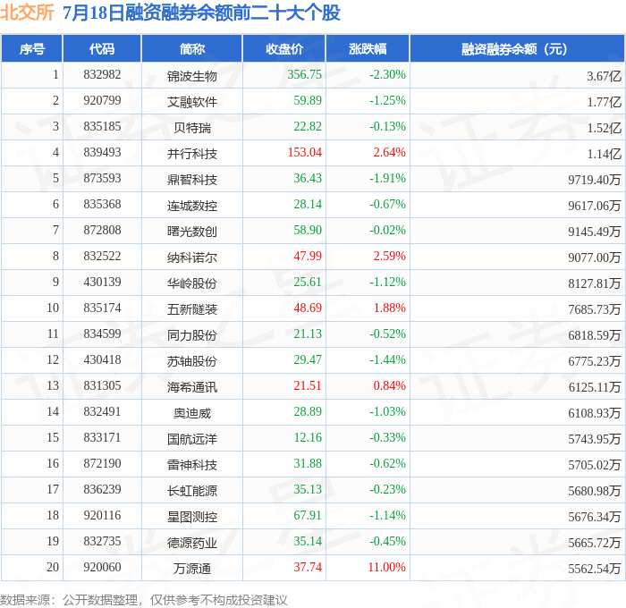Select the 北交所 title text

(x=27, y=13)
